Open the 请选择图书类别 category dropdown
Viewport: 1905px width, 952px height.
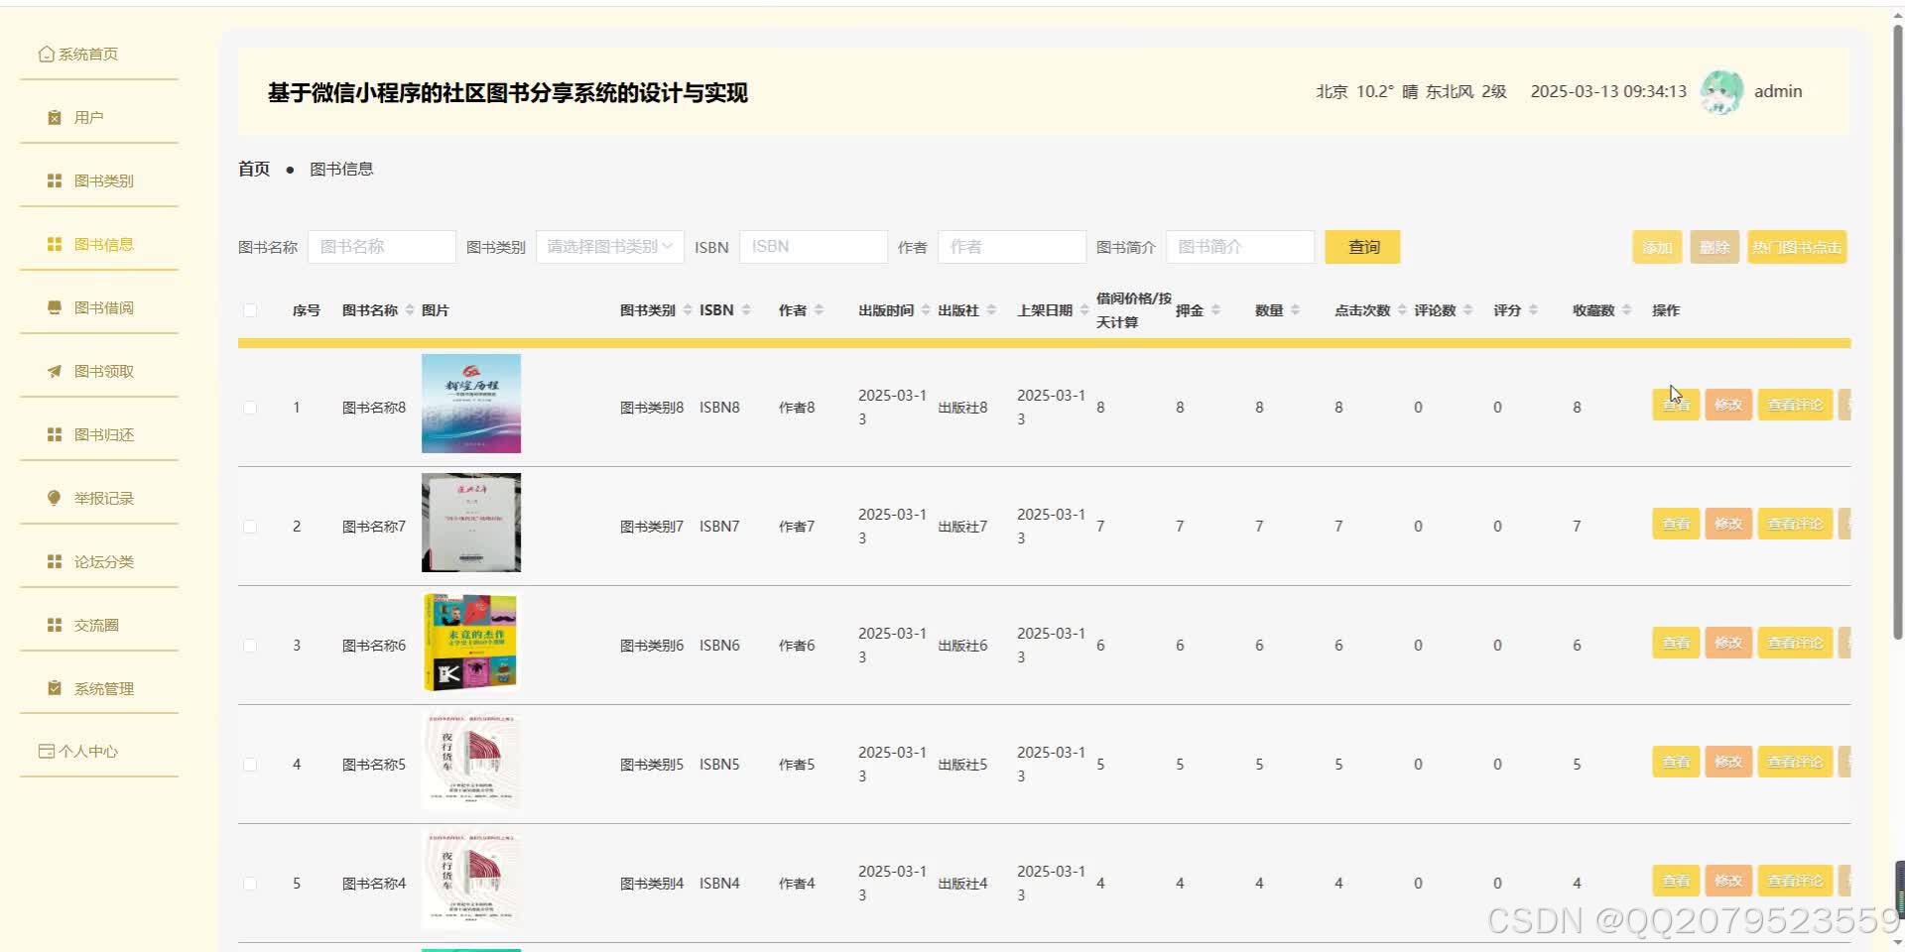point(608,246)
